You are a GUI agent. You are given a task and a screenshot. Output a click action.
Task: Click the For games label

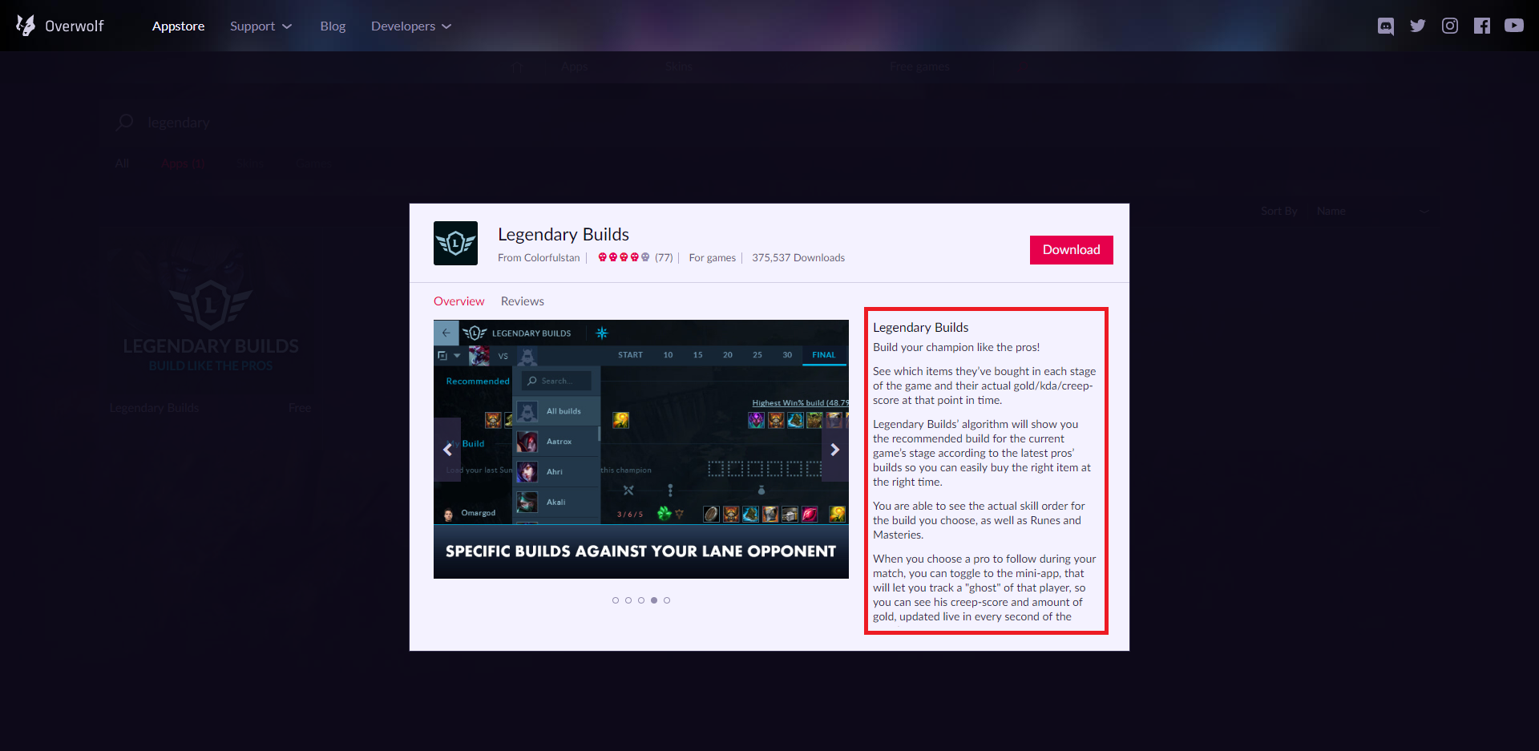[713, 257]
